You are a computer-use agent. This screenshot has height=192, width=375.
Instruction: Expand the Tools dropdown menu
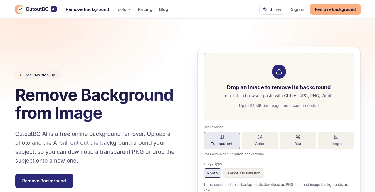tap(123, 9)
